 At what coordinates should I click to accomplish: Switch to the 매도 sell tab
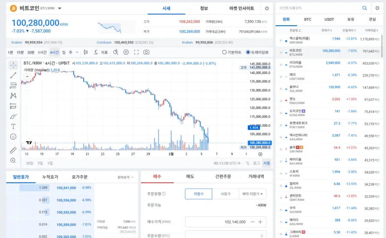(190, 176)
